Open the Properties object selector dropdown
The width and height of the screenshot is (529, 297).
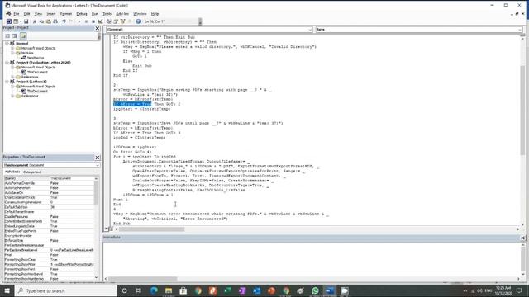(x=98, y=165)
